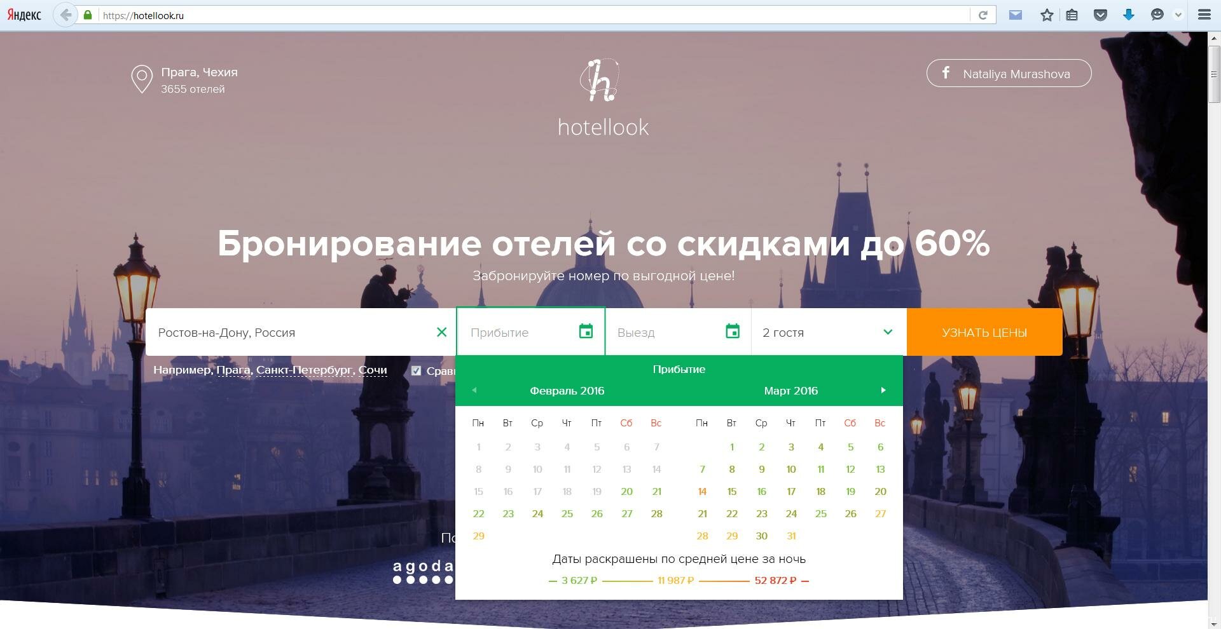Expand the 2 гостя guests dropdown

887,332
